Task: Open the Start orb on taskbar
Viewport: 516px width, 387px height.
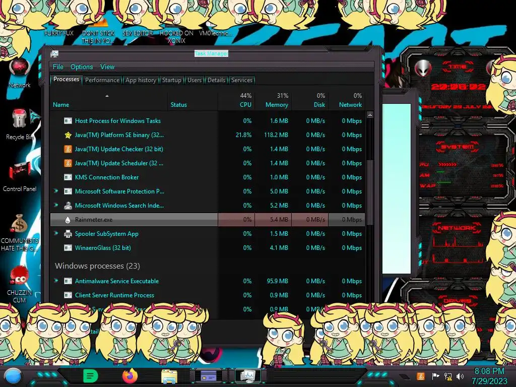Action: point(13,377)
